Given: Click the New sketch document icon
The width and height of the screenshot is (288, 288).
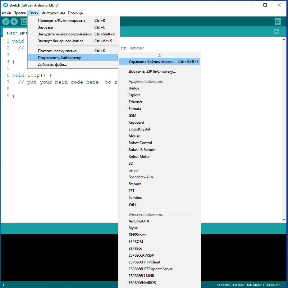Looking at the screenshot, I should pos(24,21).
